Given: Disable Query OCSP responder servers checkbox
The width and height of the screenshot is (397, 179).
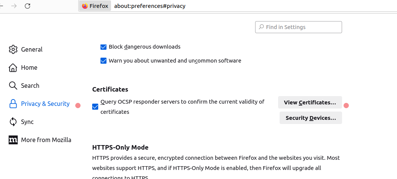Looking at the screenshot, I should tap(95, 107).
